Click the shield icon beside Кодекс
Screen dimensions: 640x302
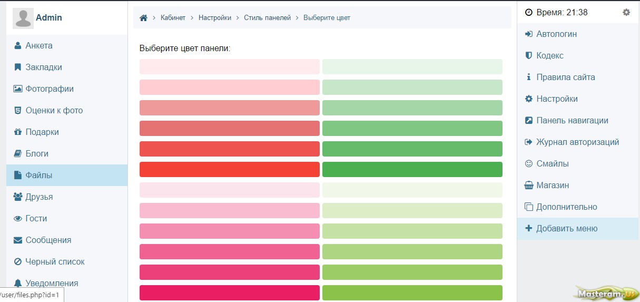(x=529, y=55)
